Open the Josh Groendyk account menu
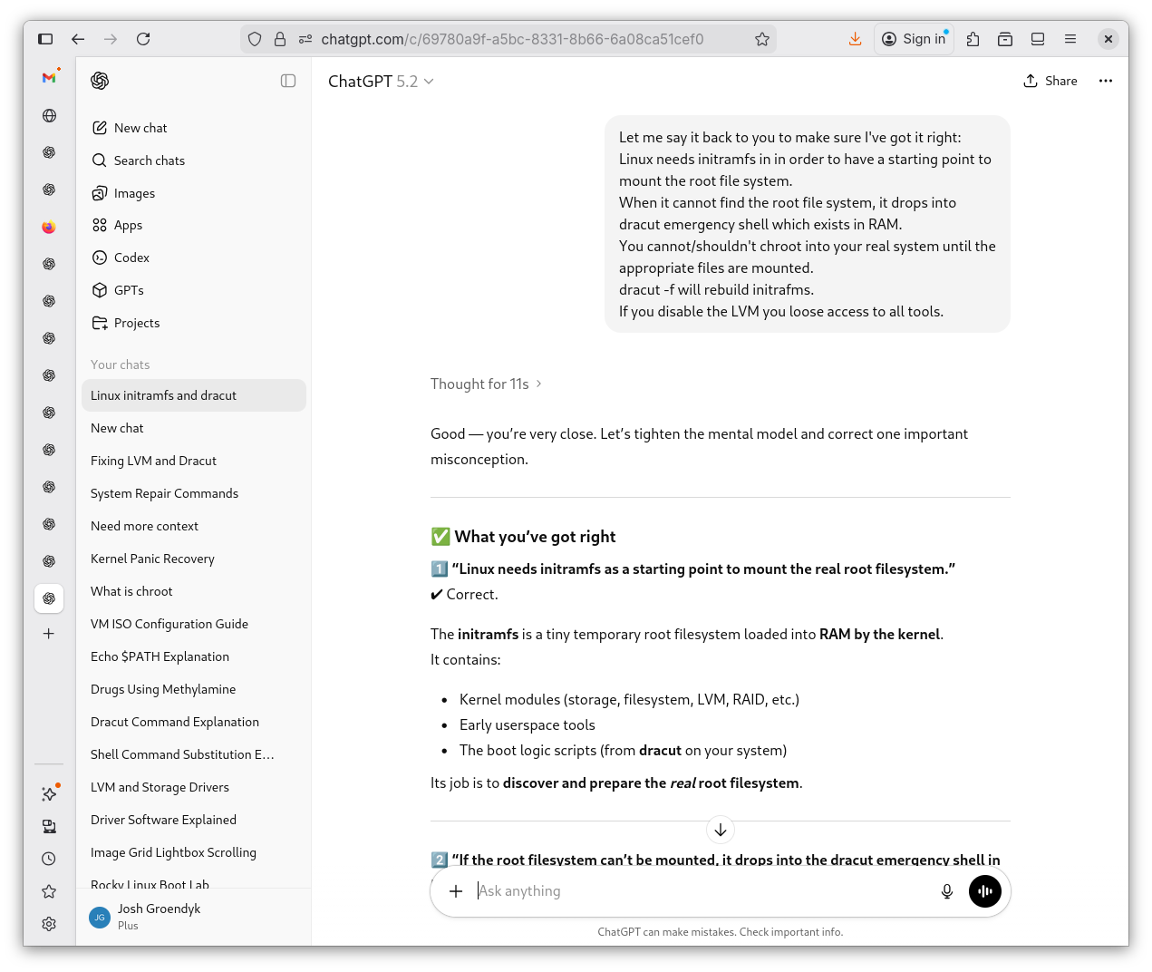1152x972 pixels. [x=159, y=916]
